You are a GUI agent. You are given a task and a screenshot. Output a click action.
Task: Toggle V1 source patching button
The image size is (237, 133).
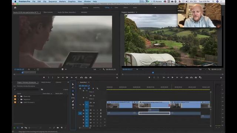(80, 105)
